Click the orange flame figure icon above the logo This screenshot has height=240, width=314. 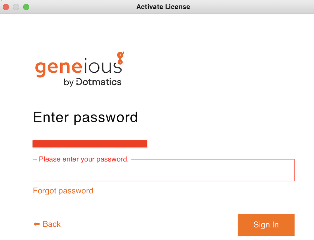coord(120,58)
